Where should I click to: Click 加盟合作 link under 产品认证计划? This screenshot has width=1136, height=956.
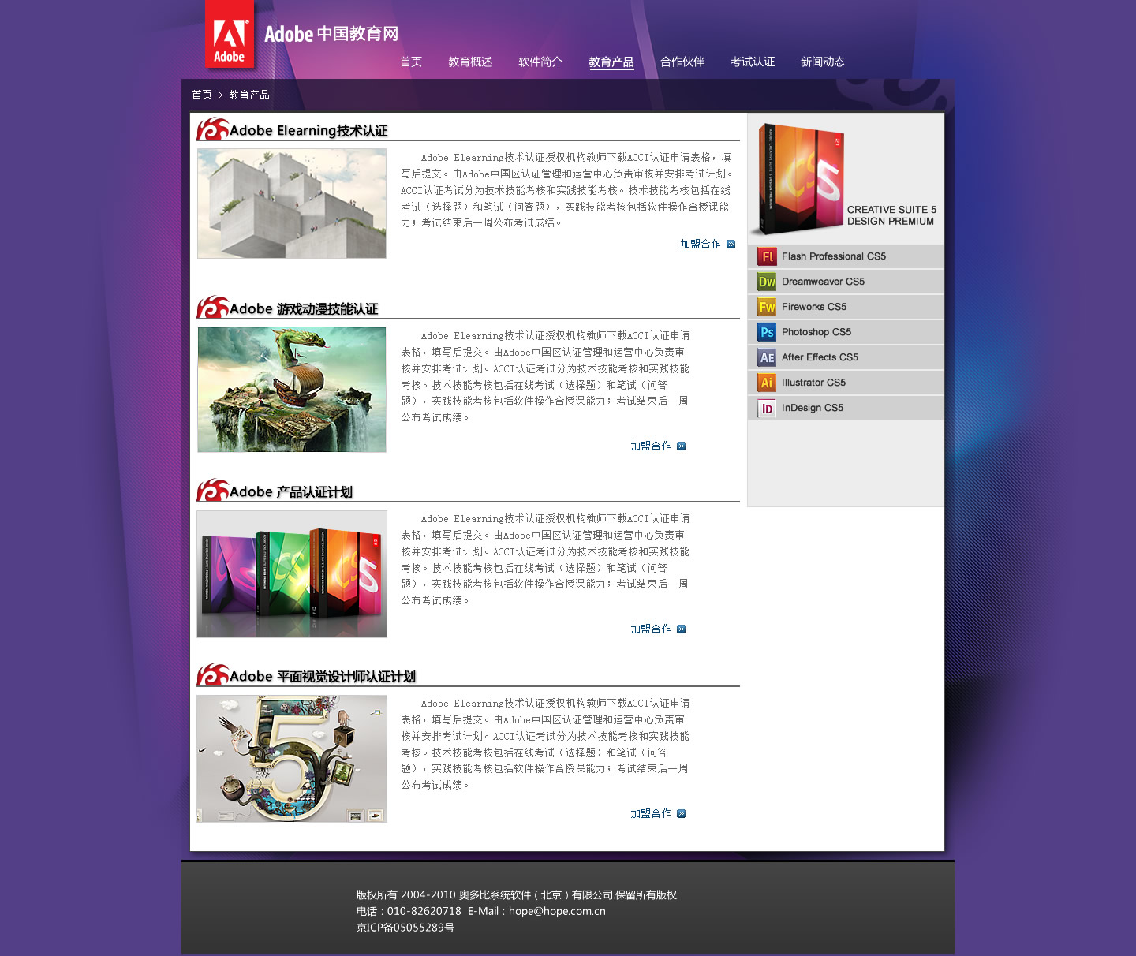pos(651,629)
